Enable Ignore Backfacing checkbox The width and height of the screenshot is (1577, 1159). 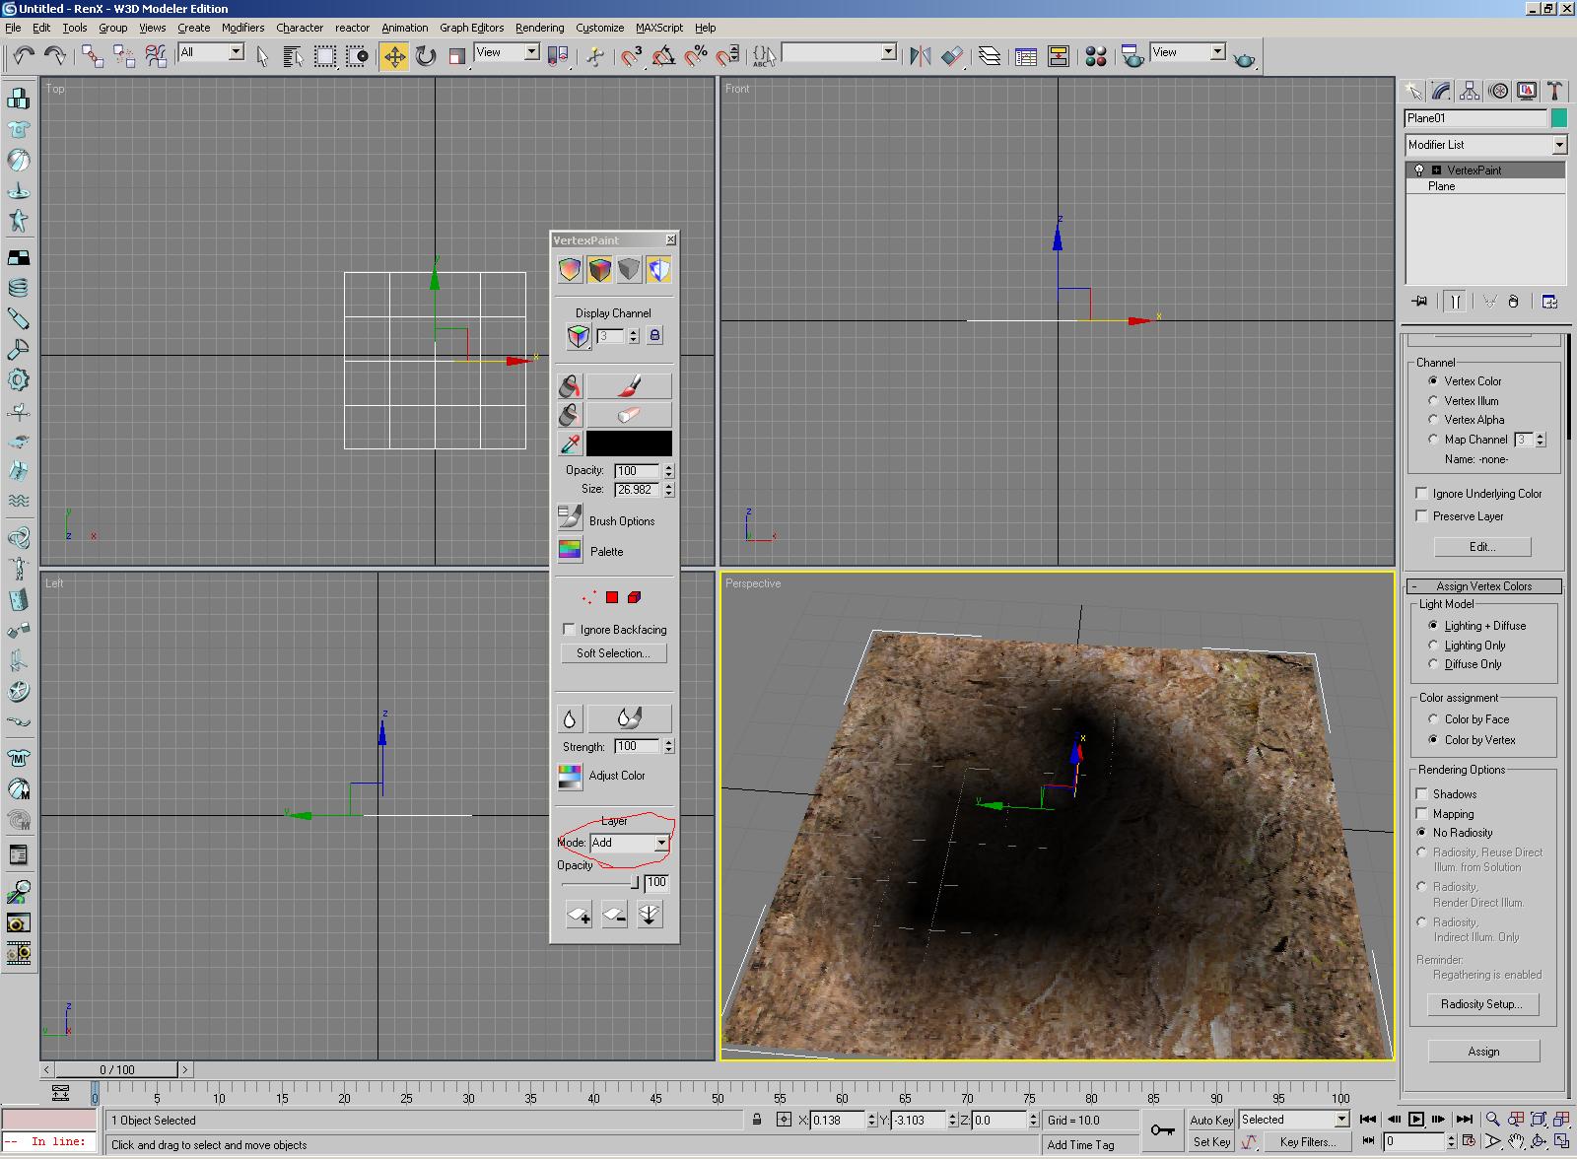[x=569, y=630]
